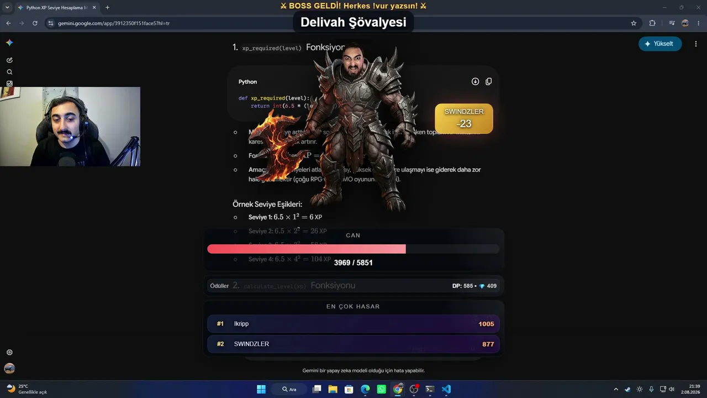Click the SWINDZLER -23 damage badge
This screenshot has height=398, width=707.
[x=464, y=118]
